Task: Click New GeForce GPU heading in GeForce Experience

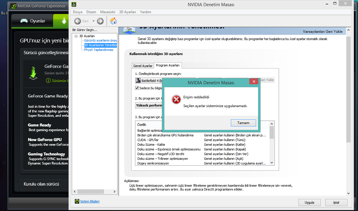Action: click(x=45, y=140)
